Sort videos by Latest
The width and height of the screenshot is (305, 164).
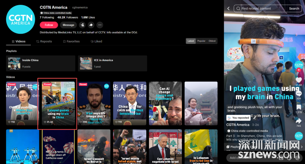click(191, 41)
